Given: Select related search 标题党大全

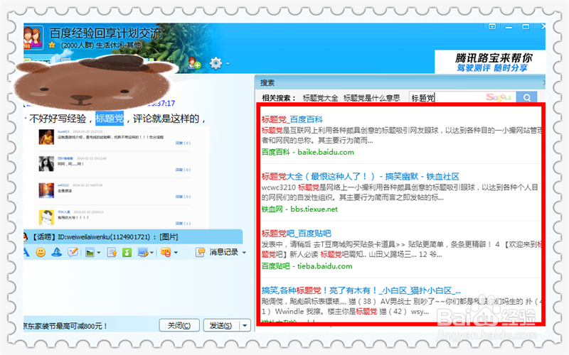Looking at the screenshot, I should [x=320, y=98].
